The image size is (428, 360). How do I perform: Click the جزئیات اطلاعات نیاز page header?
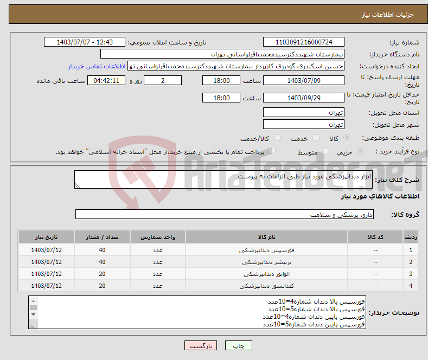click(388, 15)
